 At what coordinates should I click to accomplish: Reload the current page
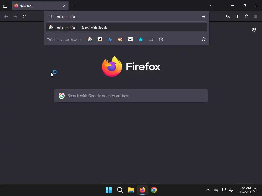point(25,17)
